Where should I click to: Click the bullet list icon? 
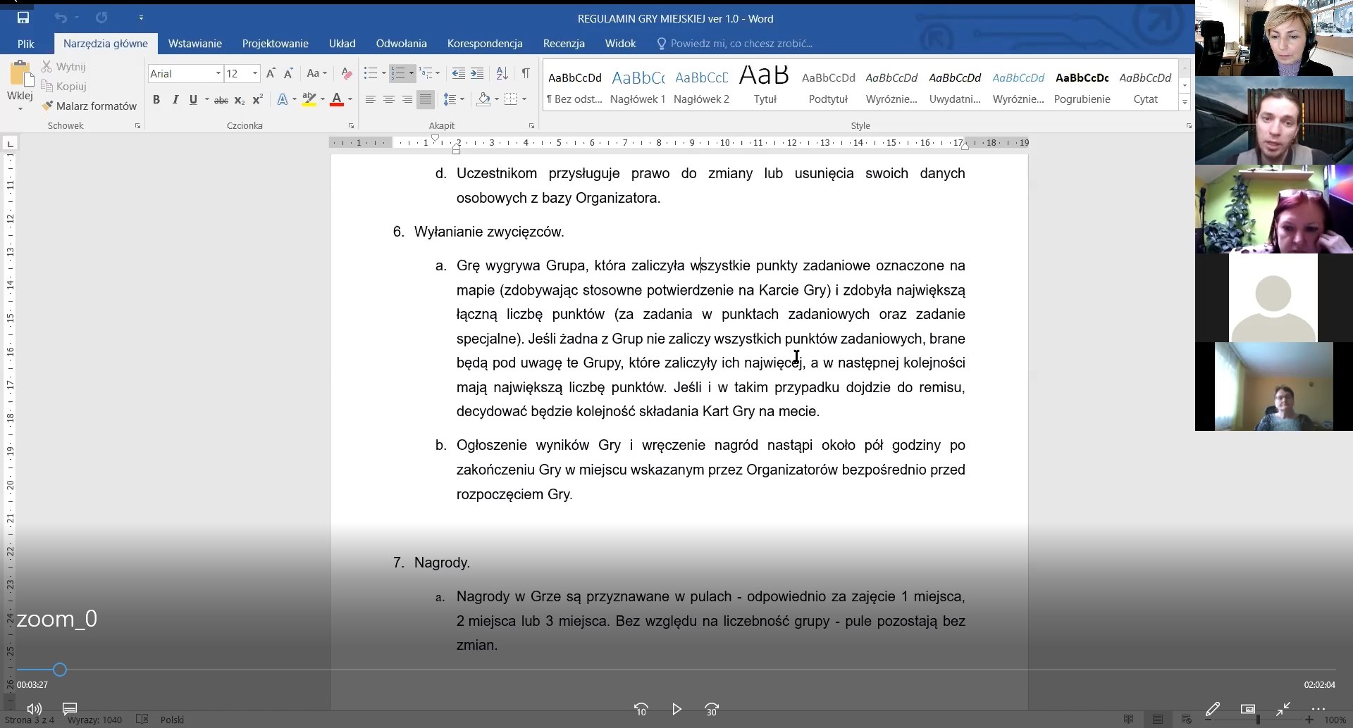coord(370,73)
